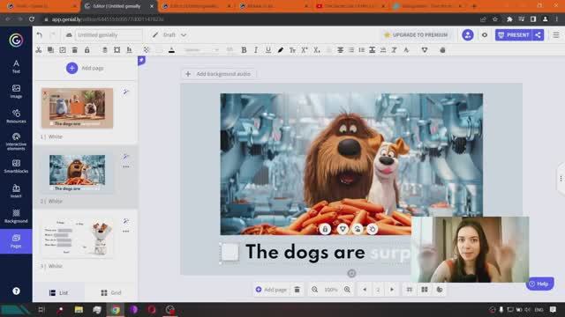Toggle italic formatting
565x317 pixels.
256,50
